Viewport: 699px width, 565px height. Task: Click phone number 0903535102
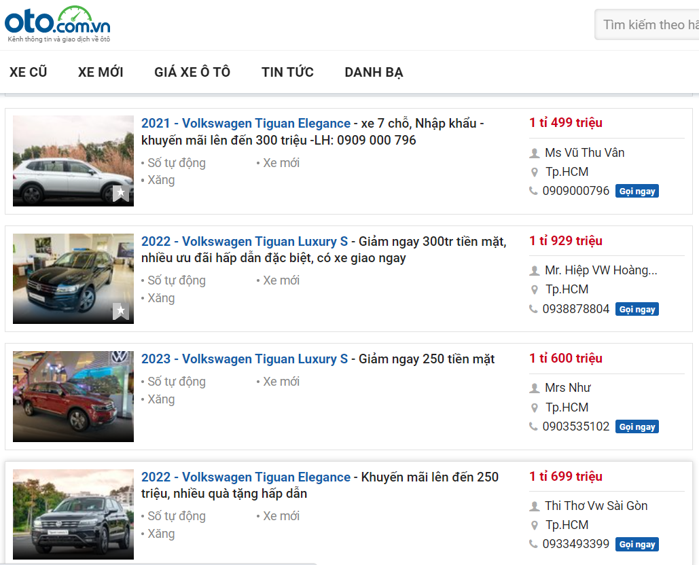[575, 427]
